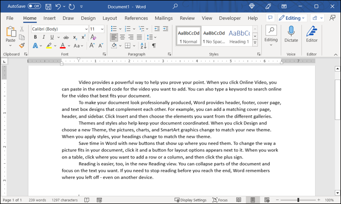The height and width of the screenshot is (204, 341).
Task: Click the Save icon in title bar
Action: click(48, 7)
